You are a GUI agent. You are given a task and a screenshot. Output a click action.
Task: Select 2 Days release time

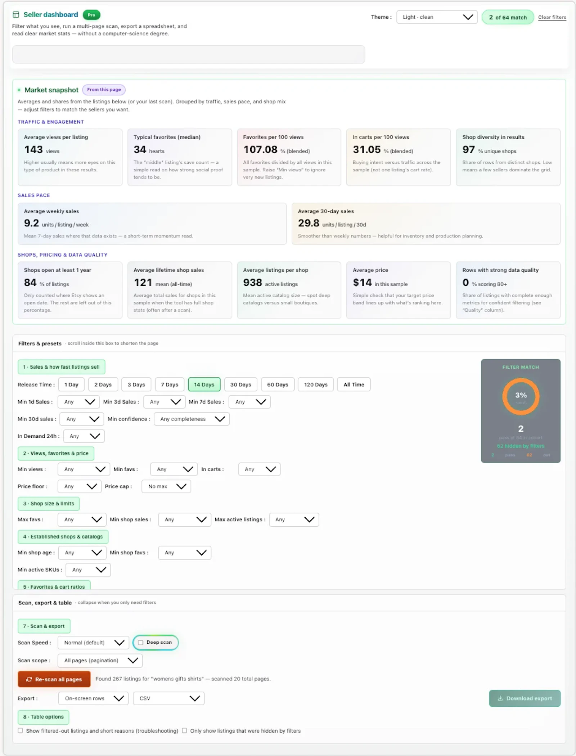[103, 384]
